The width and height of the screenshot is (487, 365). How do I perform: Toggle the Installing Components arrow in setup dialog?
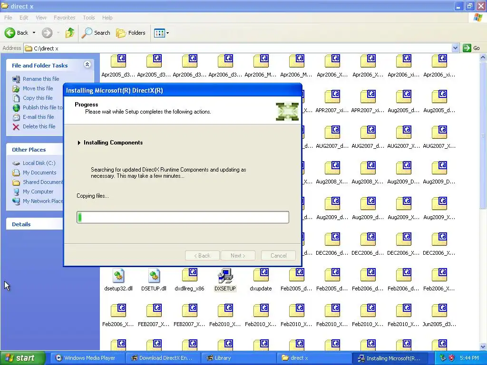[79, 143]
